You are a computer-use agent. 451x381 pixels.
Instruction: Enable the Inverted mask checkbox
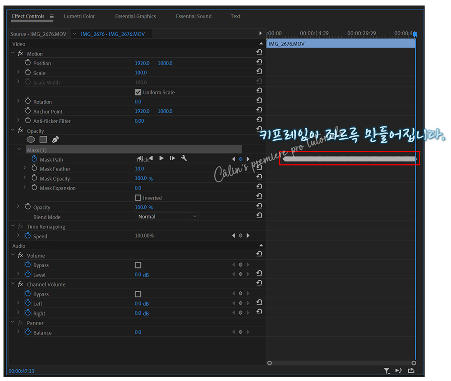tap(138, 198)
